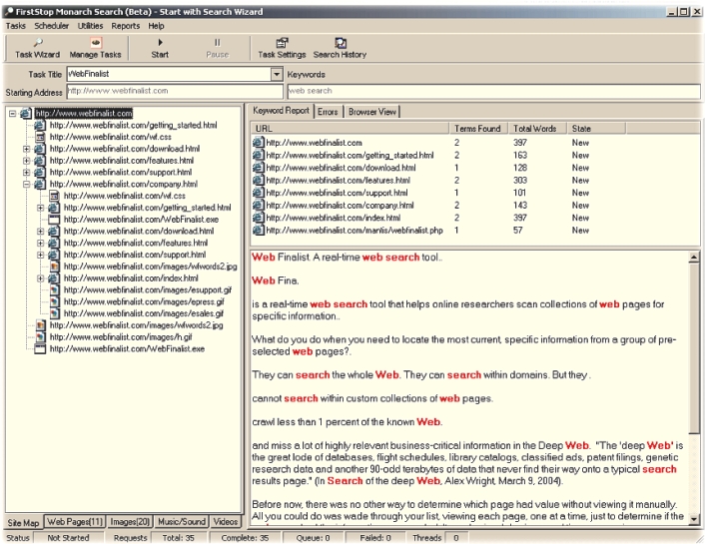This screenshot has width=705, height=544.
Task: Expand getting_started.html under company.html
Action: click(41, 208)
